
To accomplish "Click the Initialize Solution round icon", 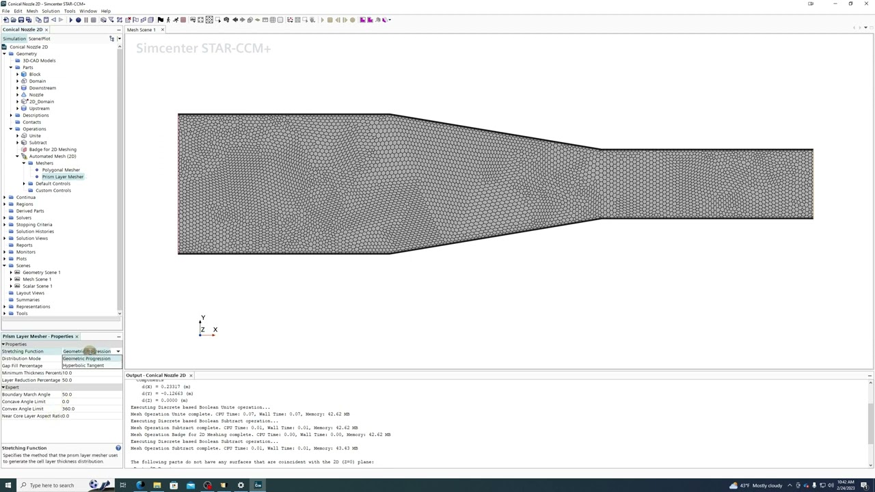I will pos(79,20).
